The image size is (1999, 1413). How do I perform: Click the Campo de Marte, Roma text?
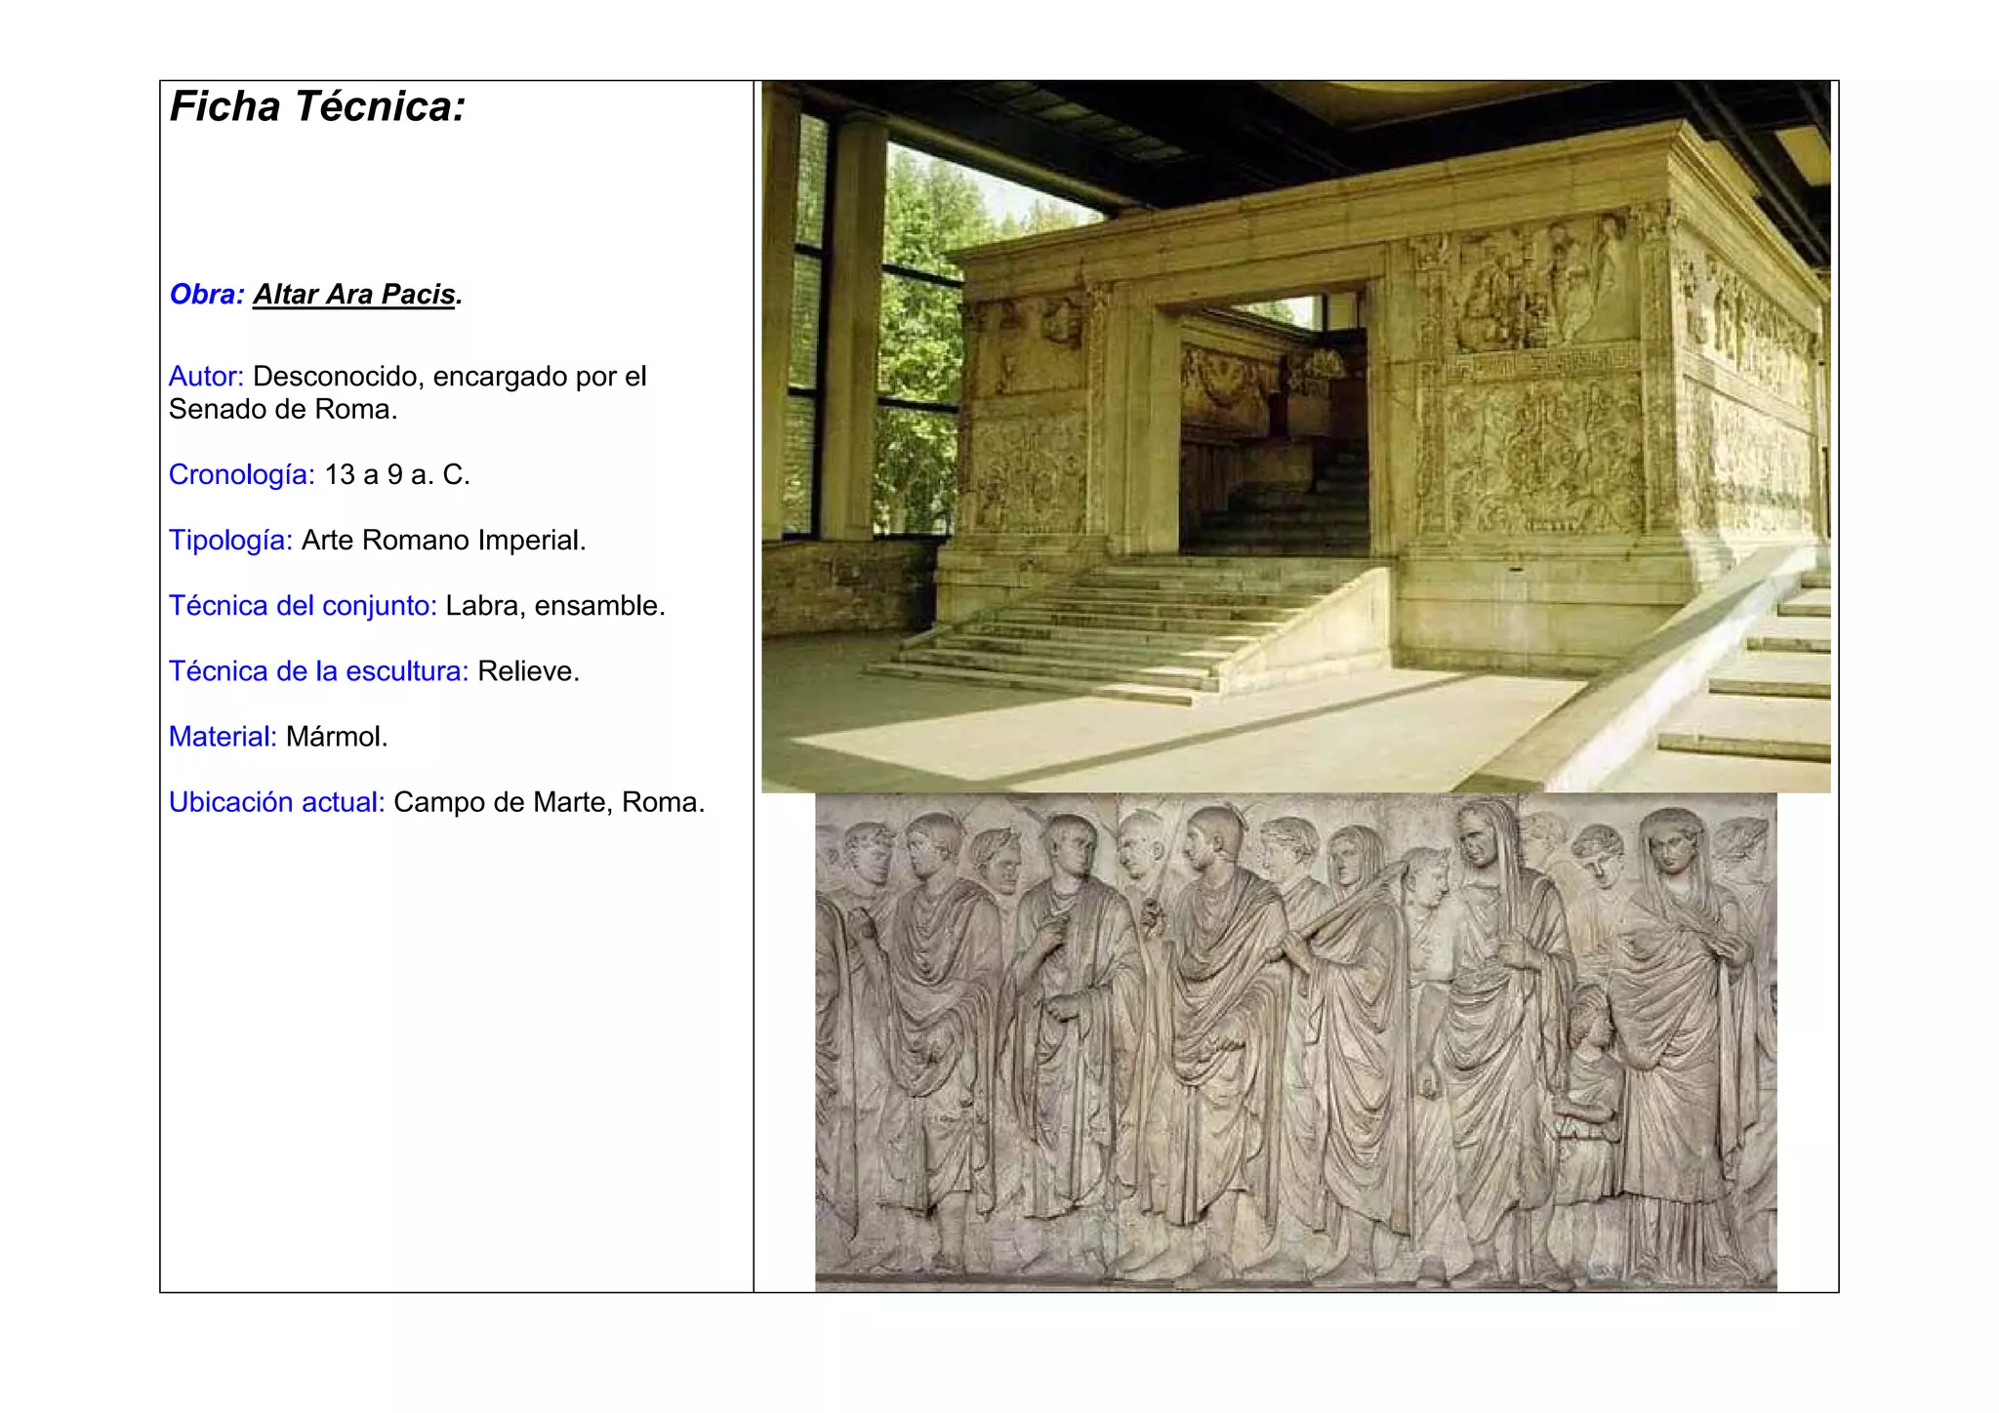pos(549,802)
